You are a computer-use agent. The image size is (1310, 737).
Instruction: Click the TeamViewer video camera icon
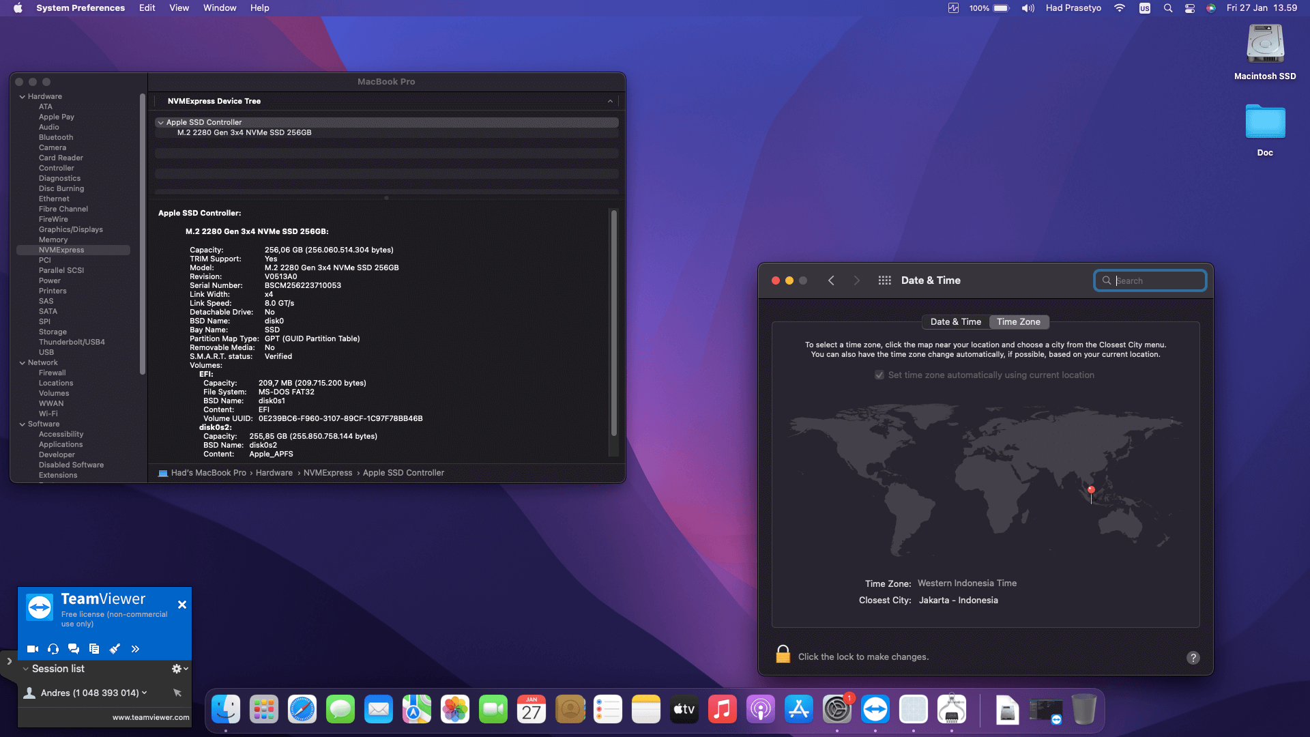pyautogui.click(x=32, y=649)
